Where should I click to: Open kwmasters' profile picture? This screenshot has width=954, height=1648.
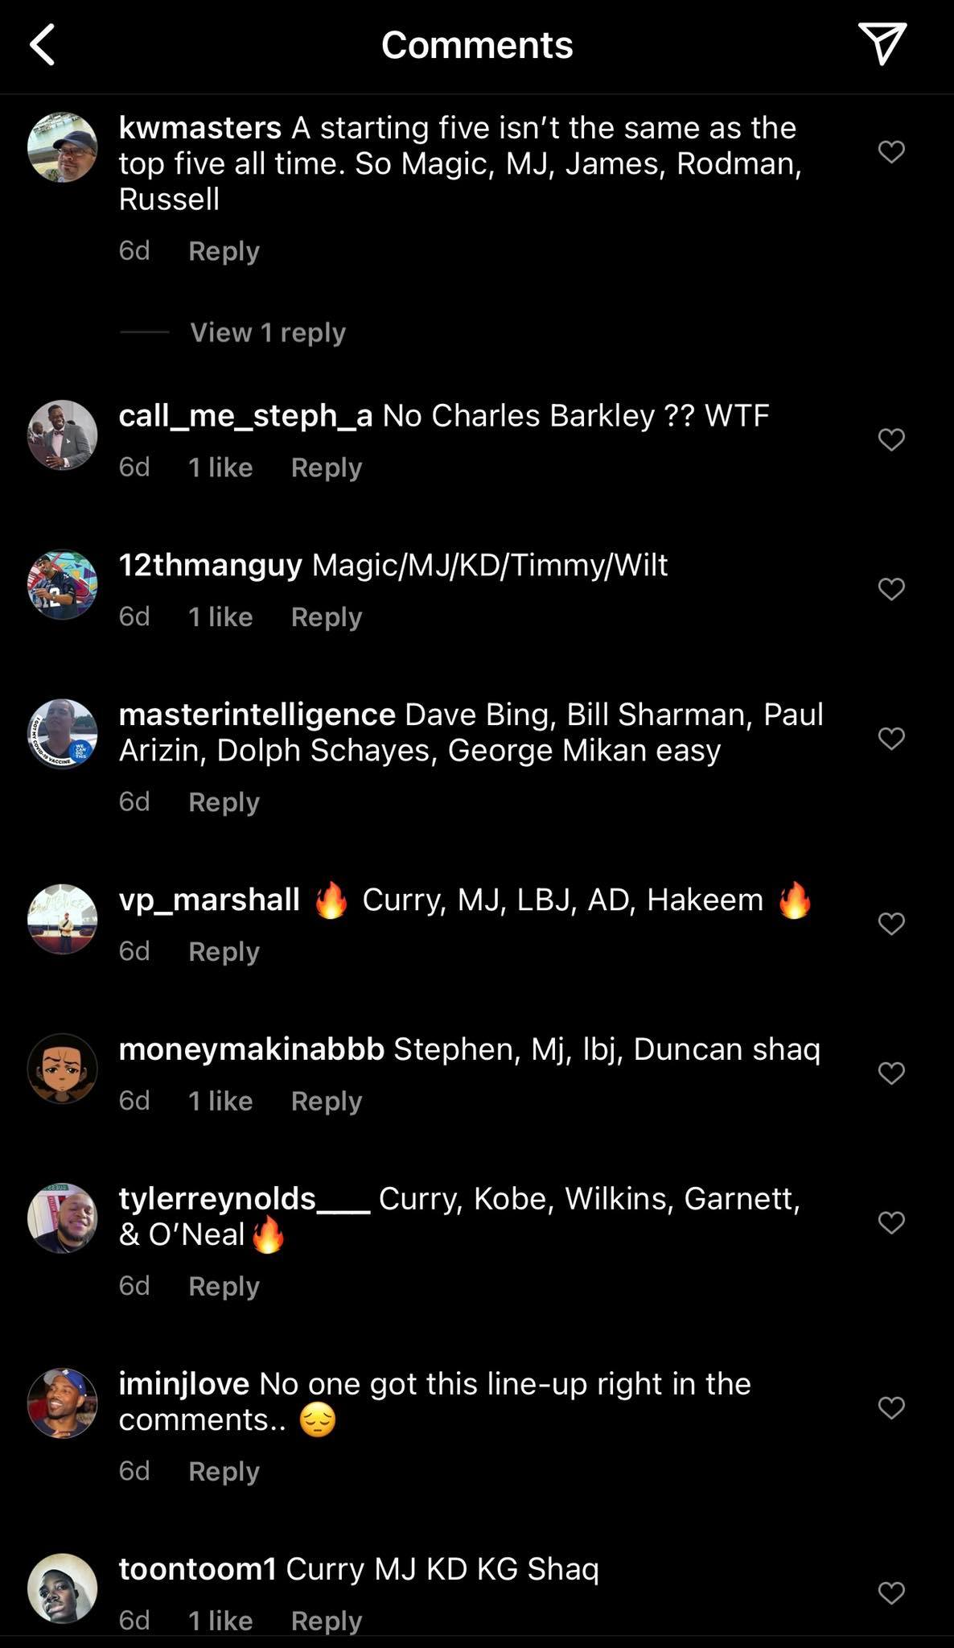click(x=63, y=147)
